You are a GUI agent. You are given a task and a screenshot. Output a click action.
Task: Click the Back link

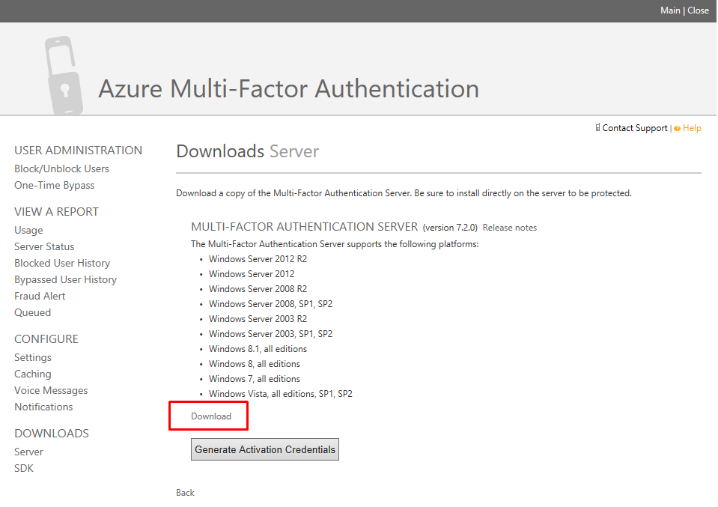coord(186,492)
